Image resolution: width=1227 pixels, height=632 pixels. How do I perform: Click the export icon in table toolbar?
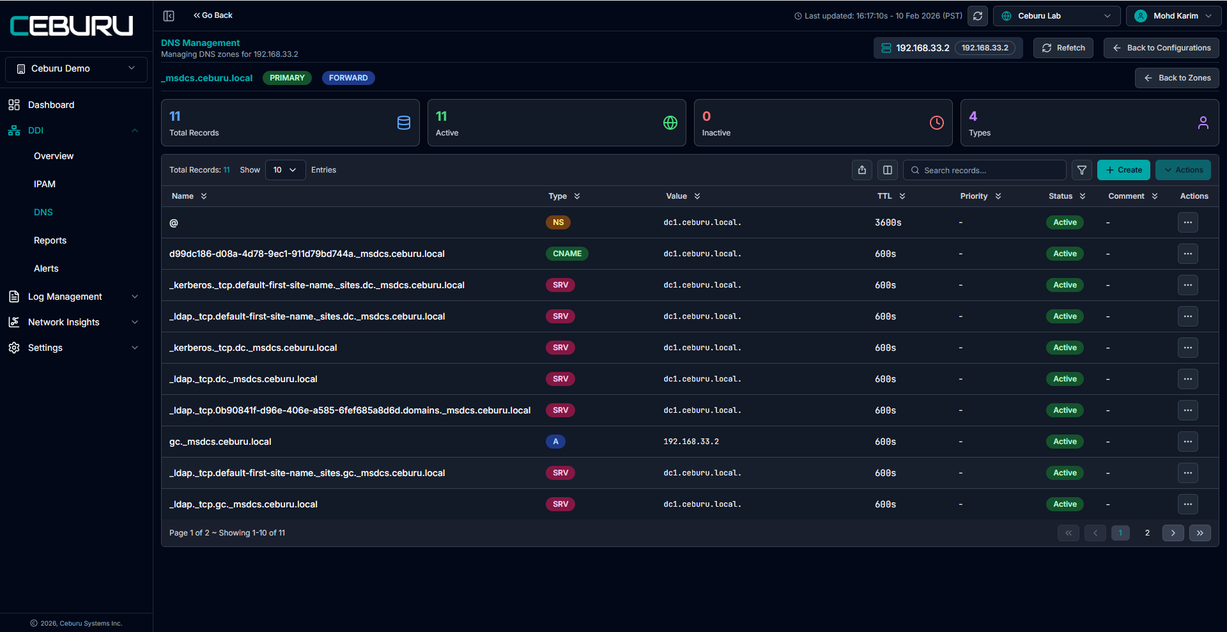tap(862, 170)
